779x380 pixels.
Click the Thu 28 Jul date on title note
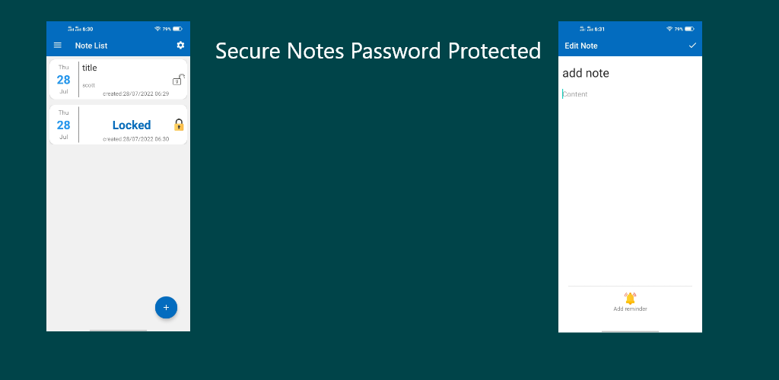pyautogui.click(x=64, y=79)
